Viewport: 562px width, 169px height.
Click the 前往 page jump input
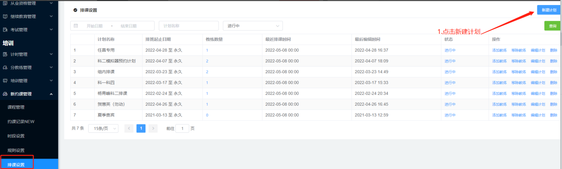(x=182, y=129)
